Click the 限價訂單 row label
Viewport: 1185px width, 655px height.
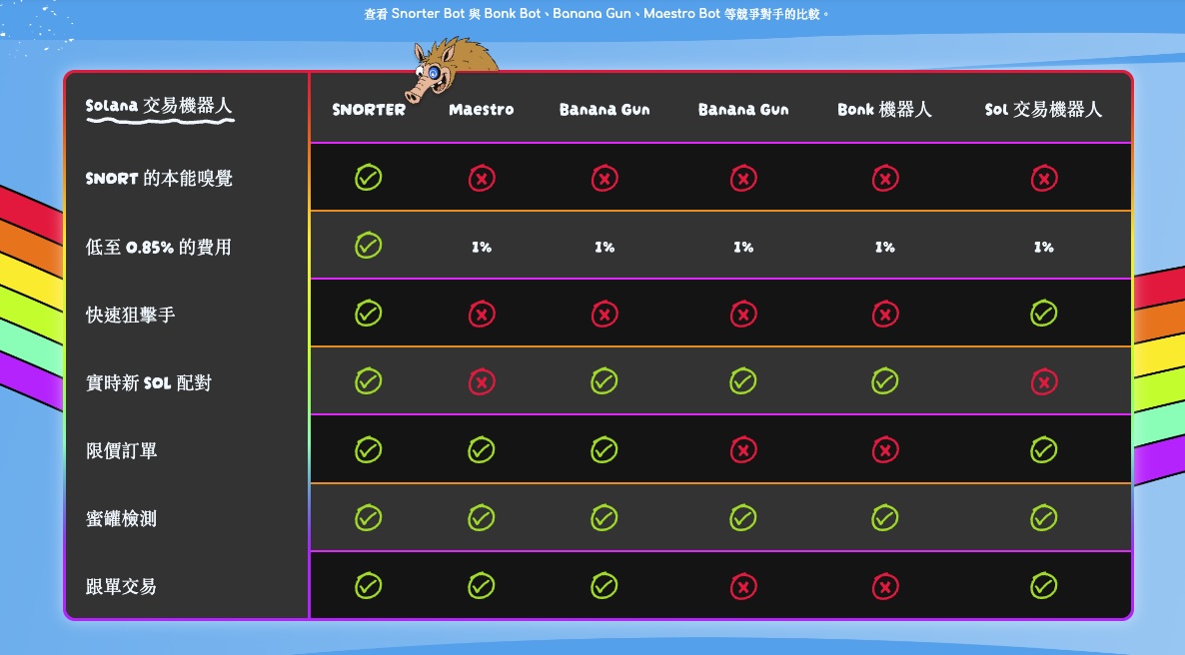121,451
